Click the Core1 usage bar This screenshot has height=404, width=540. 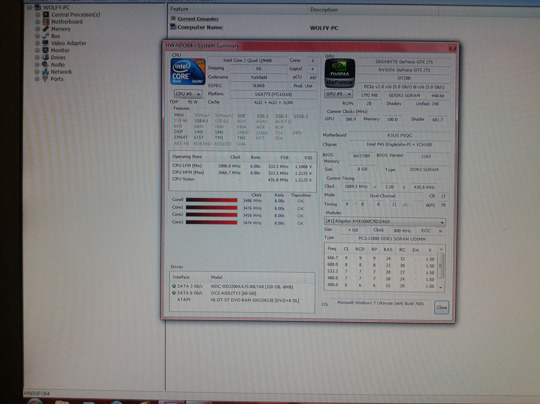point(212,208)
